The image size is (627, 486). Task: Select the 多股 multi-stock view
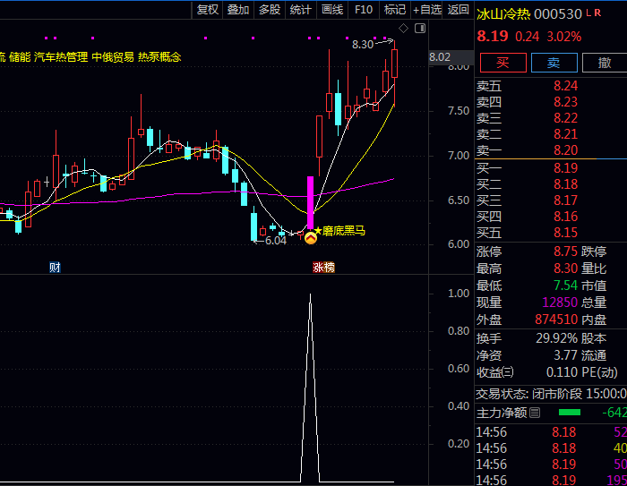(269, 10)
